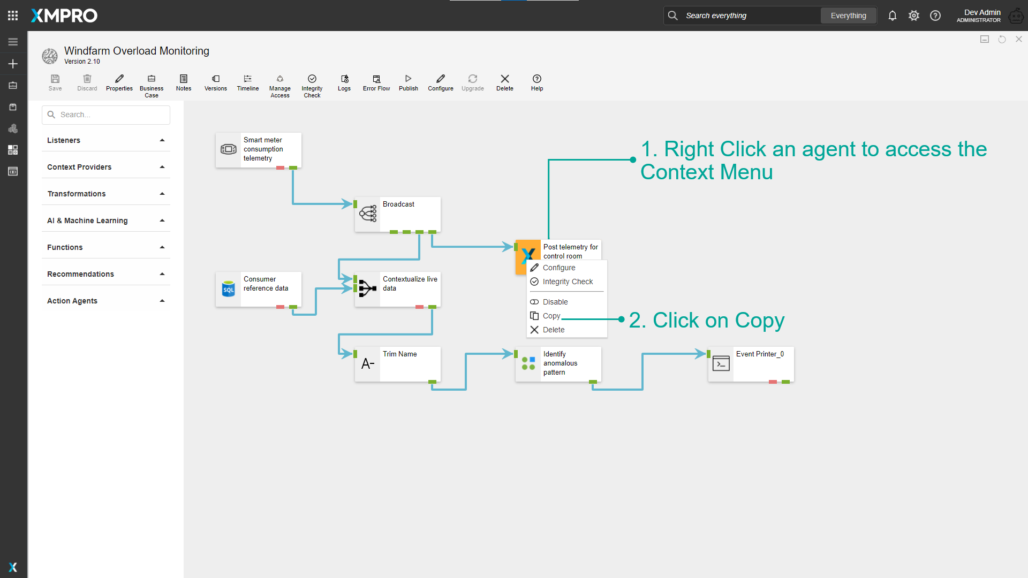This screenshot has width=1028, height=578.
Task: Click the Publish icon in the toolbar
Action: [x=408, y=83]
